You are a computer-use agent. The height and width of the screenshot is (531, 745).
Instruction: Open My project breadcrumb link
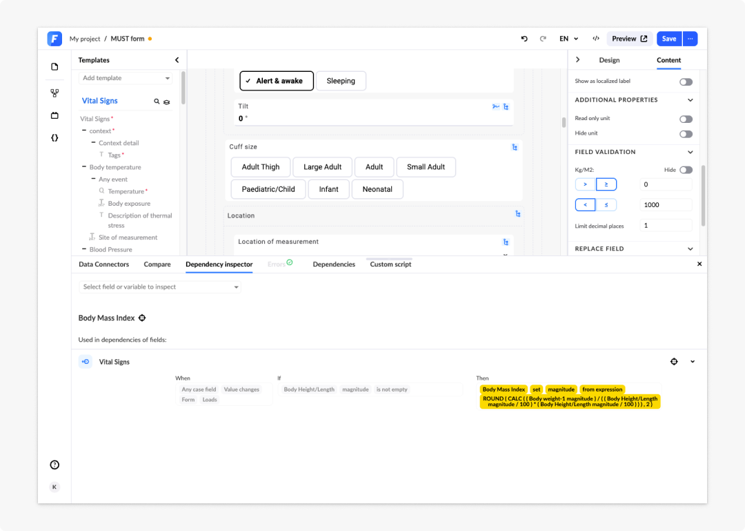click(85, 39)
